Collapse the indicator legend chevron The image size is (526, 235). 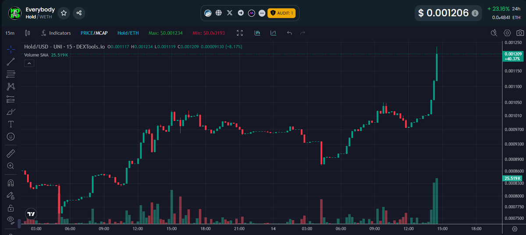pos(28,63)
